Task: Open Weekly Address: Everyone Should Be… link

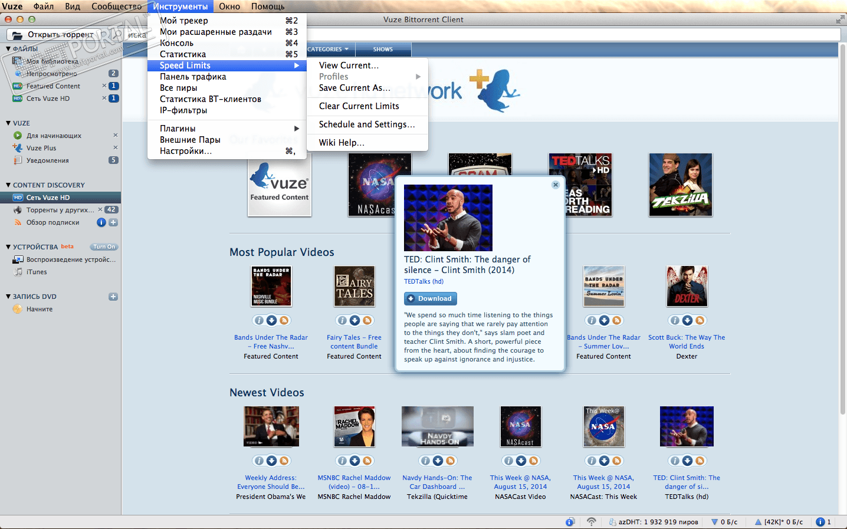Action: coord(271,482)
